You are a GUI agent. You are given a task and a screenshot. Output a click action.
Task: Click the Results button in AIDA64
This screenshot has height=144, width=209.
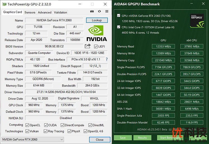click(x=142, y=138)
